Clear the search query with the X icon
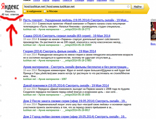 128,7
